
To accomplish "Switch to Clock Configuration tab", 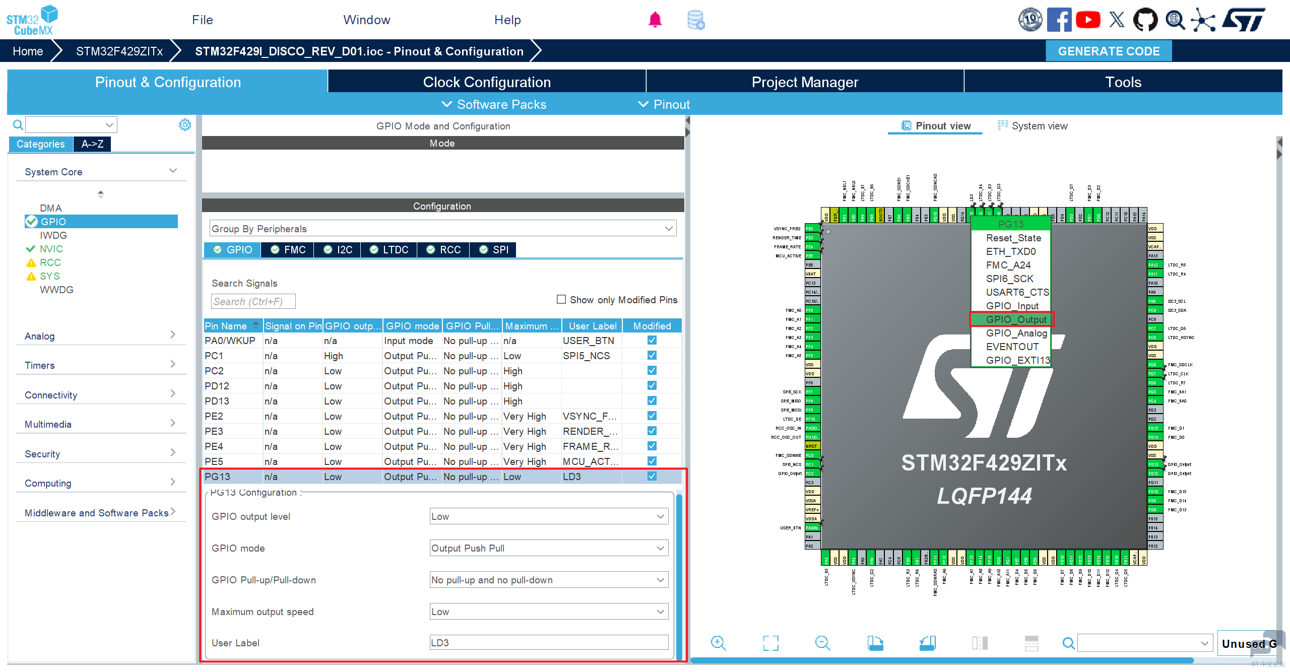I will click(x=486, y=82).
